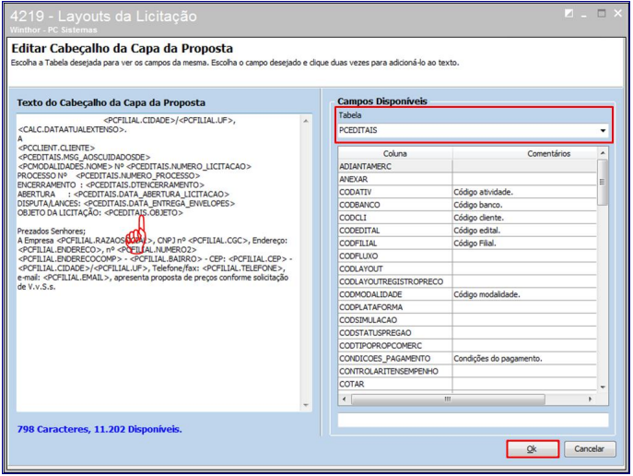Select the CODEDITAL field row
The width and height of the screenshot is (633, 476).
click(x=467, y=231)
